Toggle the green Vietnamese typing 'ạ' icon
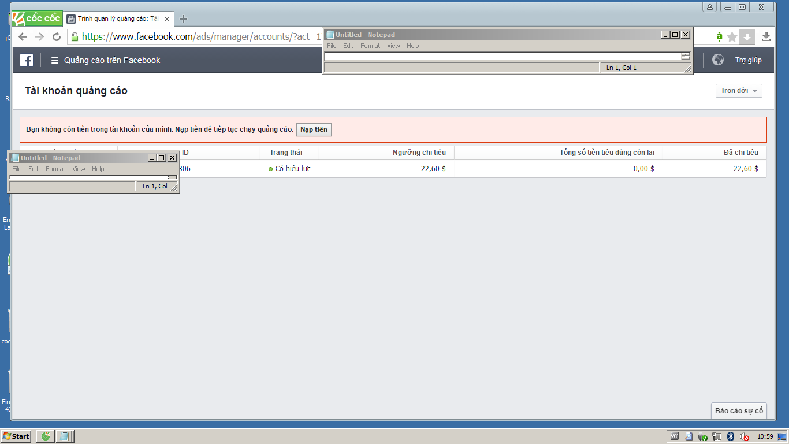 [719, 37]
